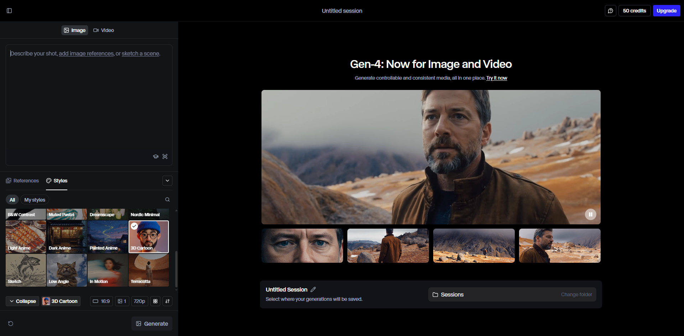The height and width of the screenshot is (336, 684).
Task: Open the sketch a scene link
Action: click(140, 53)
